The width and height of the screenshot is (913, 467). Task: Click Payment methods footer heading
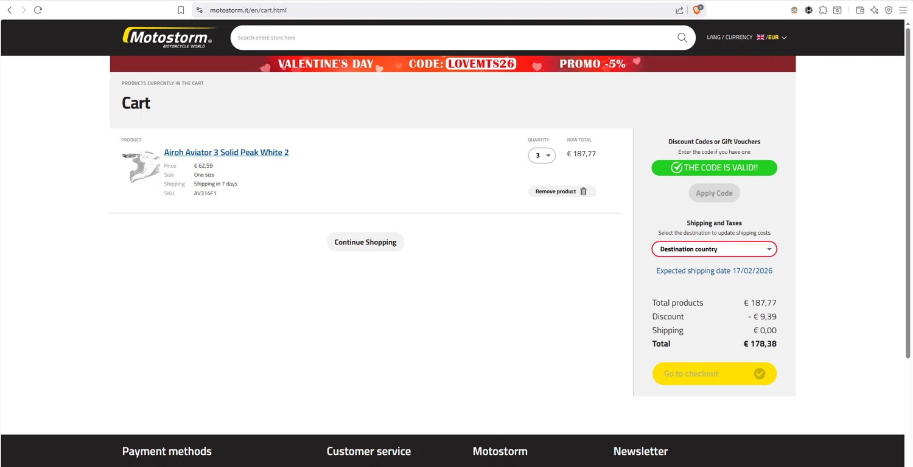click(167, 451)
